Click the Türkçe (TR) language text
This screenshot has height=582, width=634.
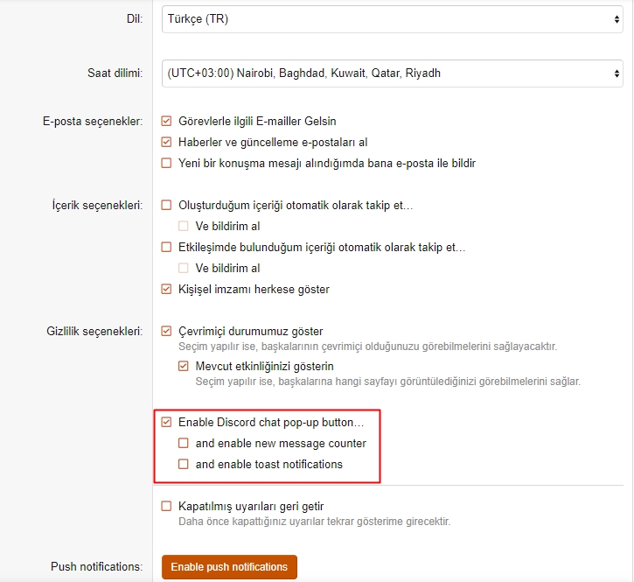click(197, 18)
